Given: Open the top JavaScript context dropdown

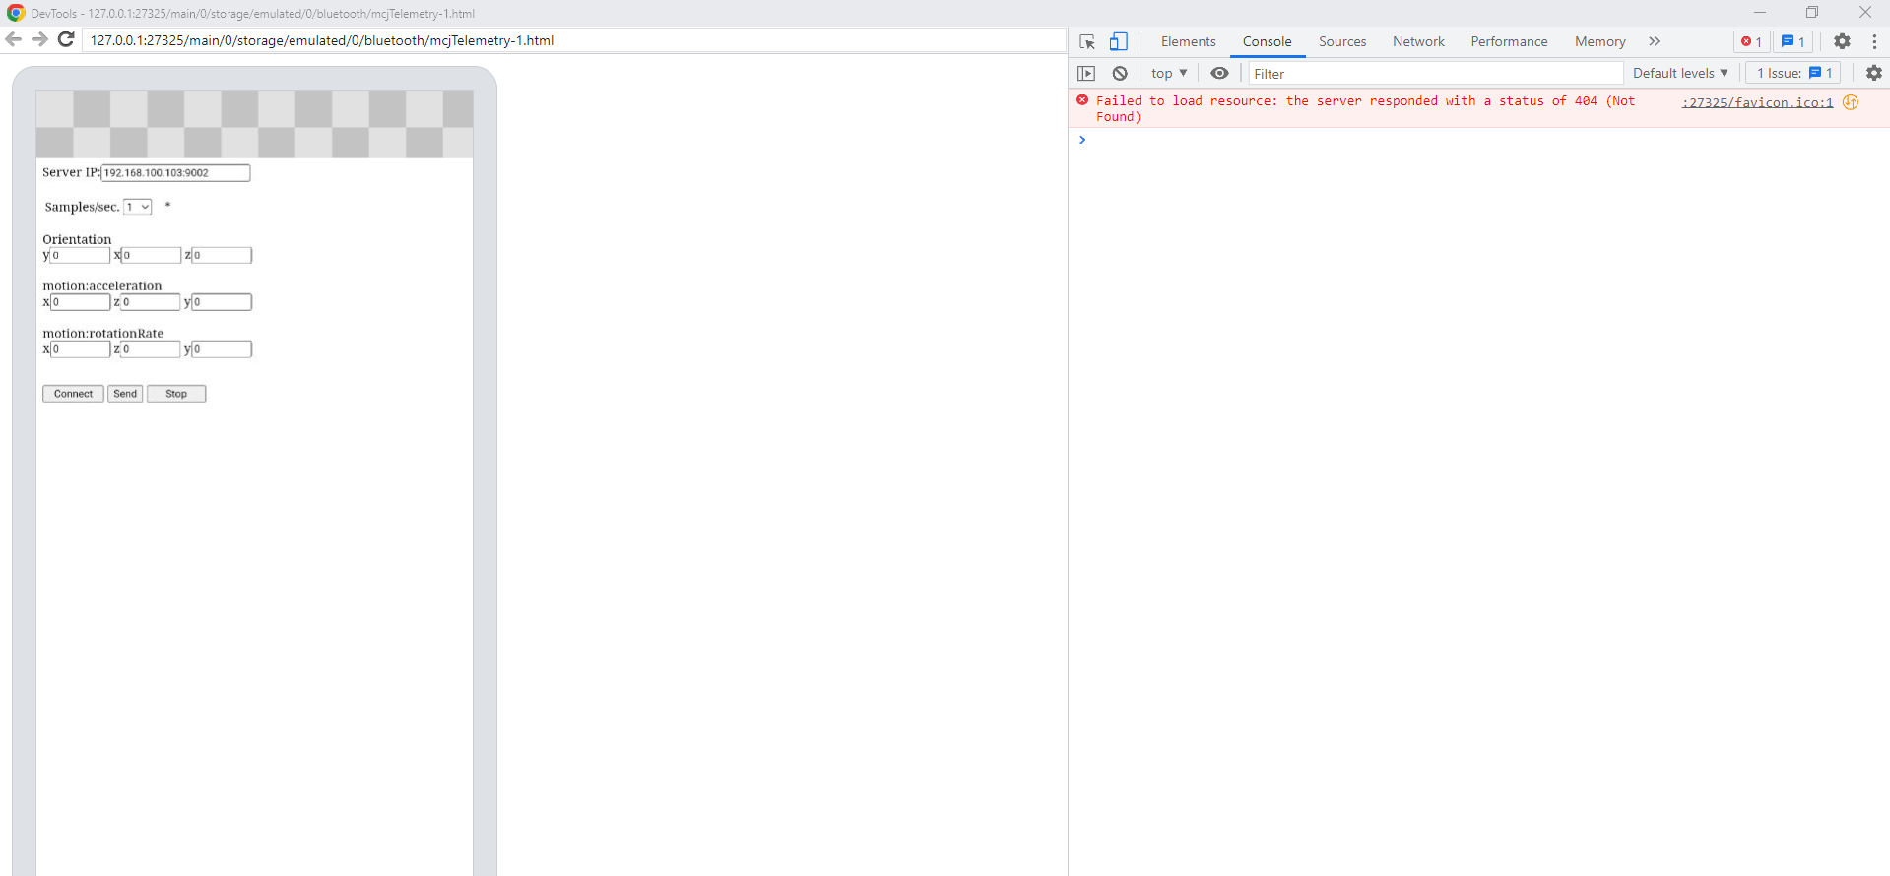Looking at the screenshot, I should point(1169,73).
